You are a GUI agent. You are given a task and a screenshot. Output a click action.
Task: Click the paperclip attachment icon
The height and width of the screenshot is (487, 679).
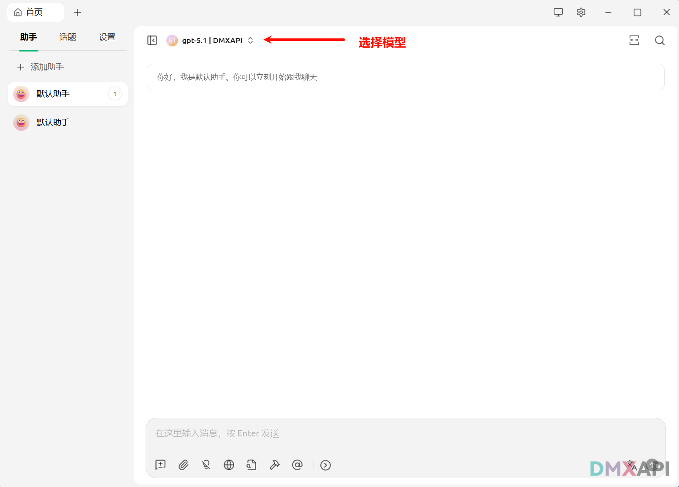click(x=183, y=465)
